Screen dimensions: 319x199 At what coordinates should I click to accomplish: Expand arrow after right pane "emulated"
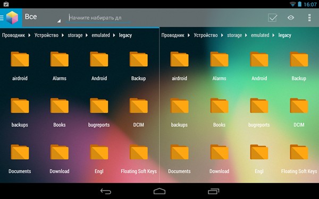(274, 36)
